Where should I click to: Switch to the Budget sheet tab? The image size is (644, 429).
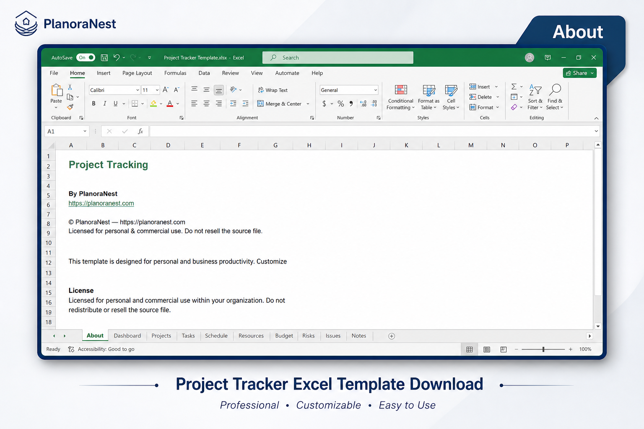pos(284,336)
